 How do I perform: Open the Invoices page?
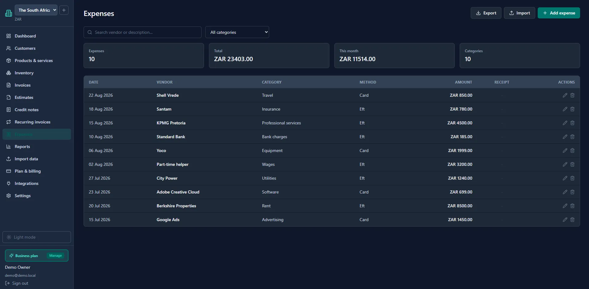[37, 85]
